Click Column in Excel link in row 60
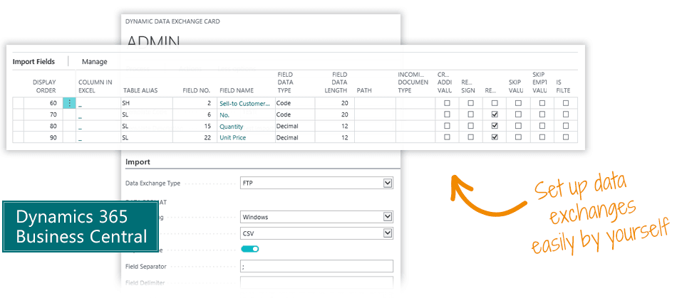The width and height of the screenshot is (677, 298). [x=81, y=104]
